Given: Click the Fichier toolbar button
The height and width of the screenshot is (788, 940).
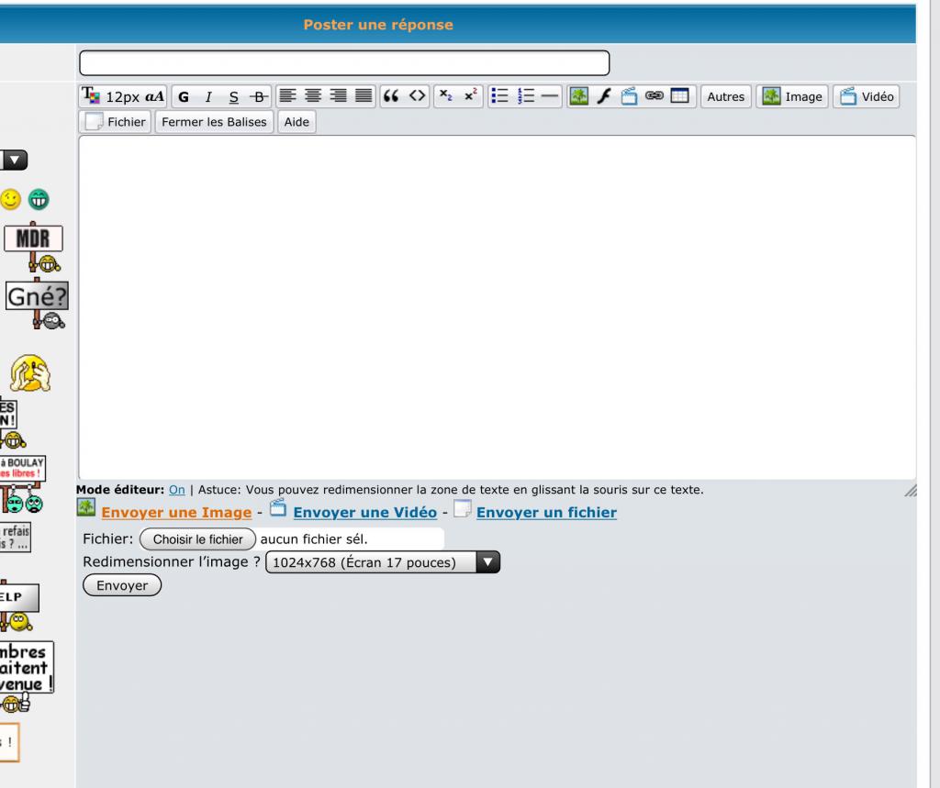Looking at the screenshot, I should 115,122.
